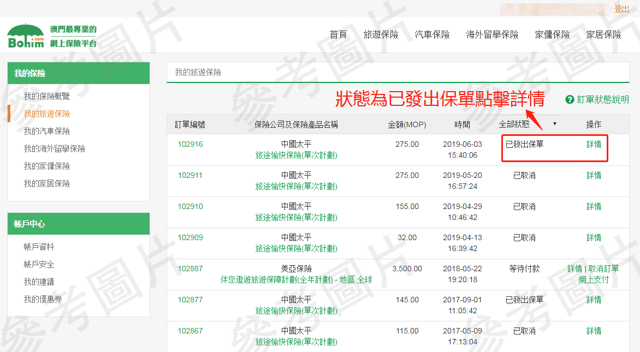Image resolution: width=640 pixels, height=352 pixels.
Task: Click the 金額(MOP) column header
Action: point(407,124)
